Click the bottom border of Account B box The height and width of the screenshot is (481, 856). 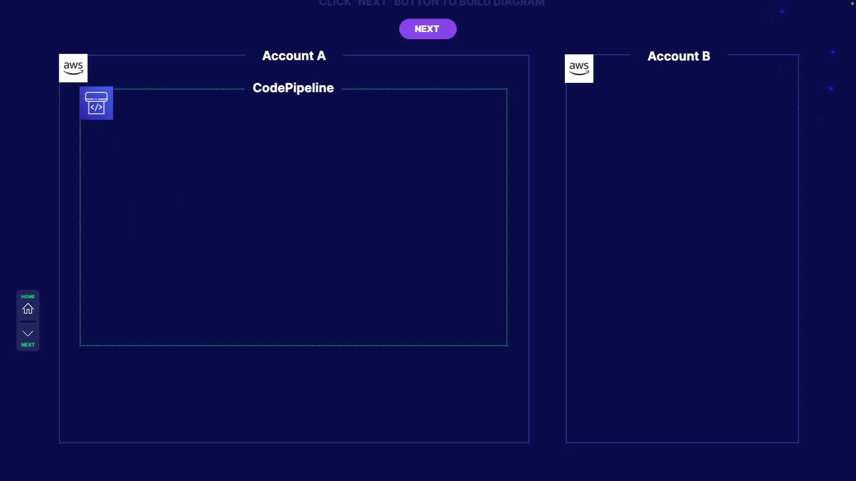[682, 442]
